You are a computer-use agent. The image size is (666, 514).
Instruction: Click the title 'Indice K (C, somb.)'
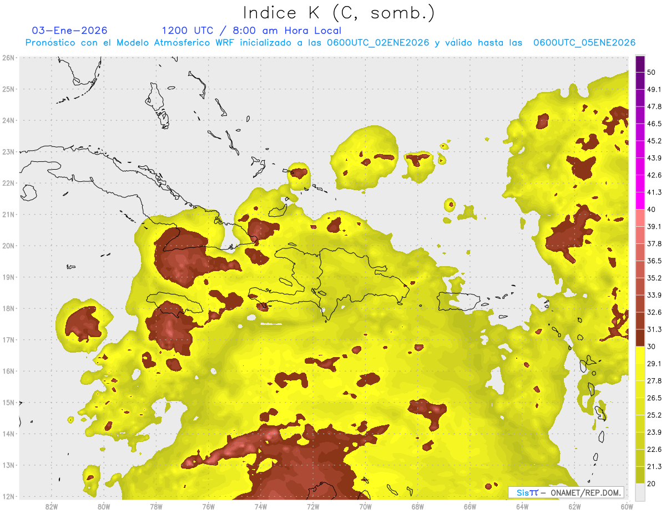(339, 13)
